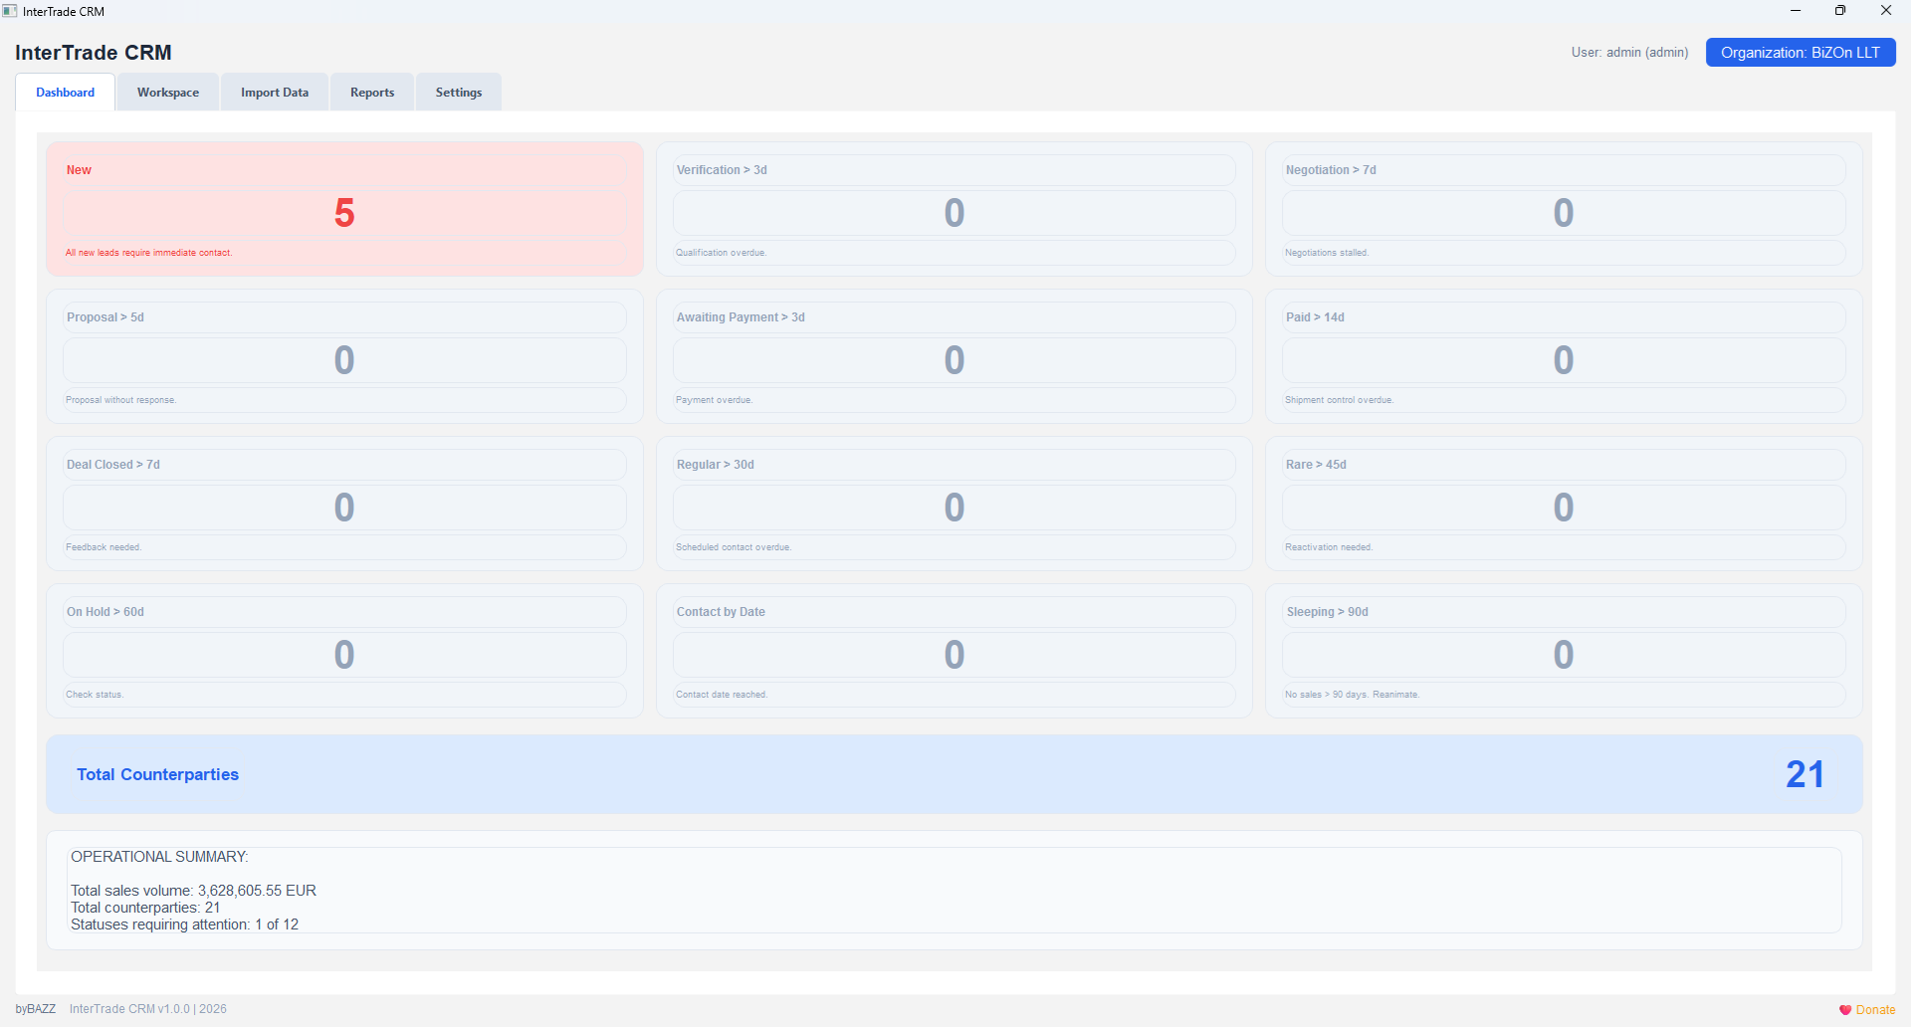Viewport: 1911px width, 1027px height.
Task: Click 'Reactivation needed.' note
Action: pyautogui.click(x=1329, y=547)
